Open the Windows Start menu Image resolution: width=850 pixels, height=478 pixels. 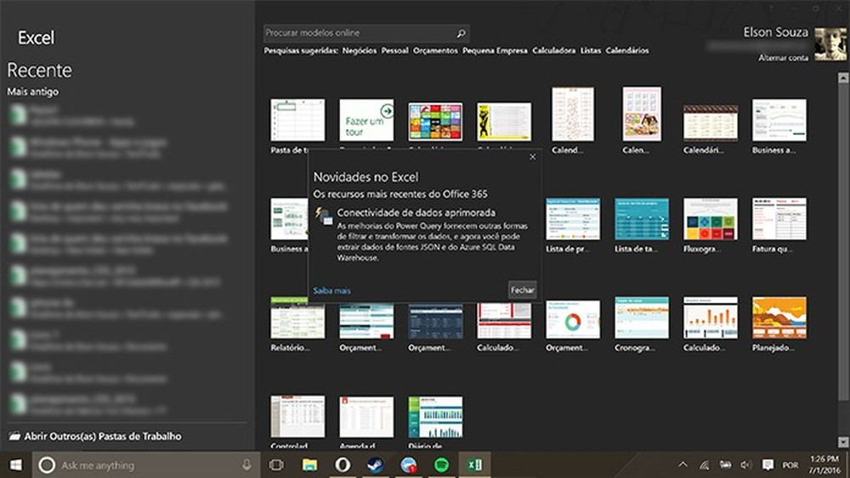(15, 465)
